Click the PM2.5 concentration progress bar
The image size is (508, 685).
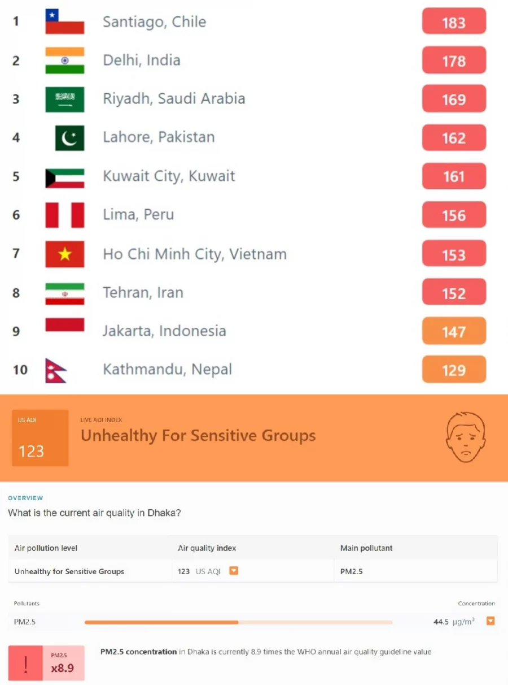click(x=238, y=622)
